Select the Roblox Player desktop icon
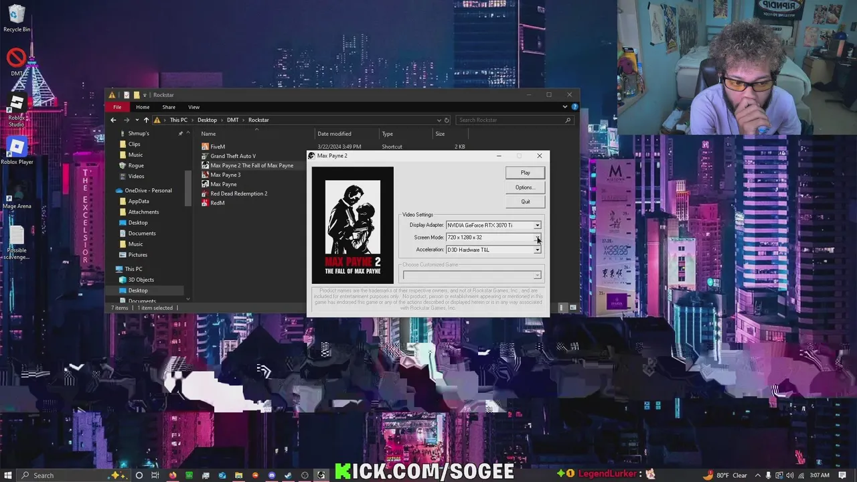857x482 pixels. [x=17, y=151]
